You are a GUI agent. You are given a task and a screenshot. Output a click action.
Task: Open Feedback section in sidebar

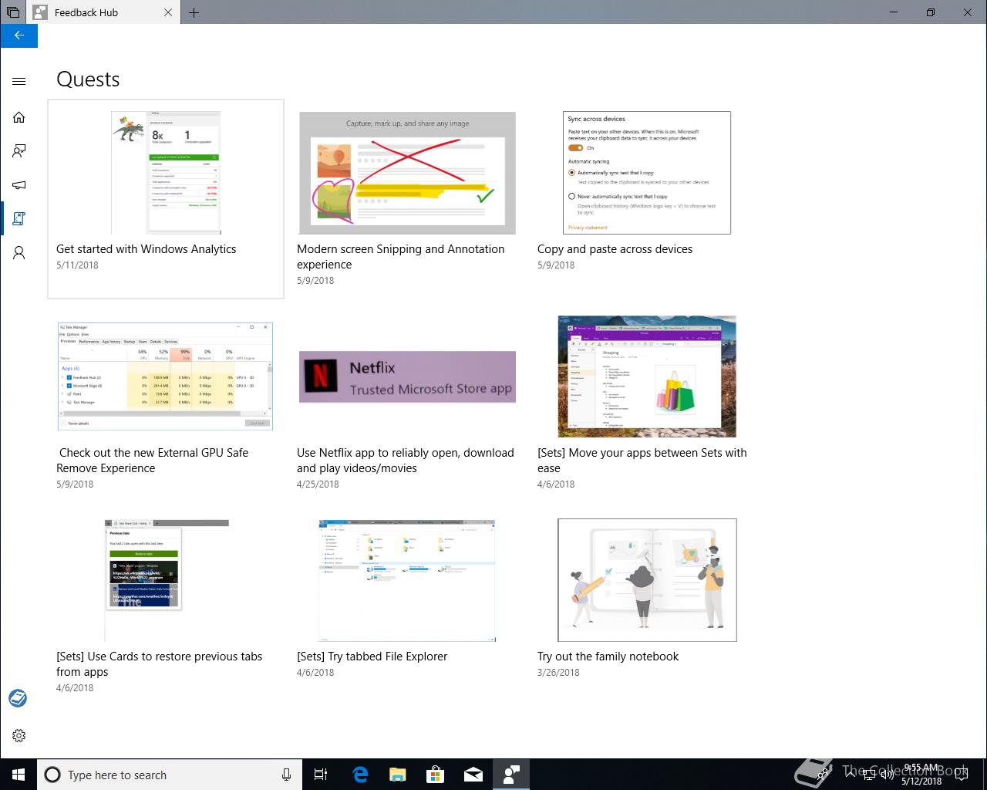(19, 151)
